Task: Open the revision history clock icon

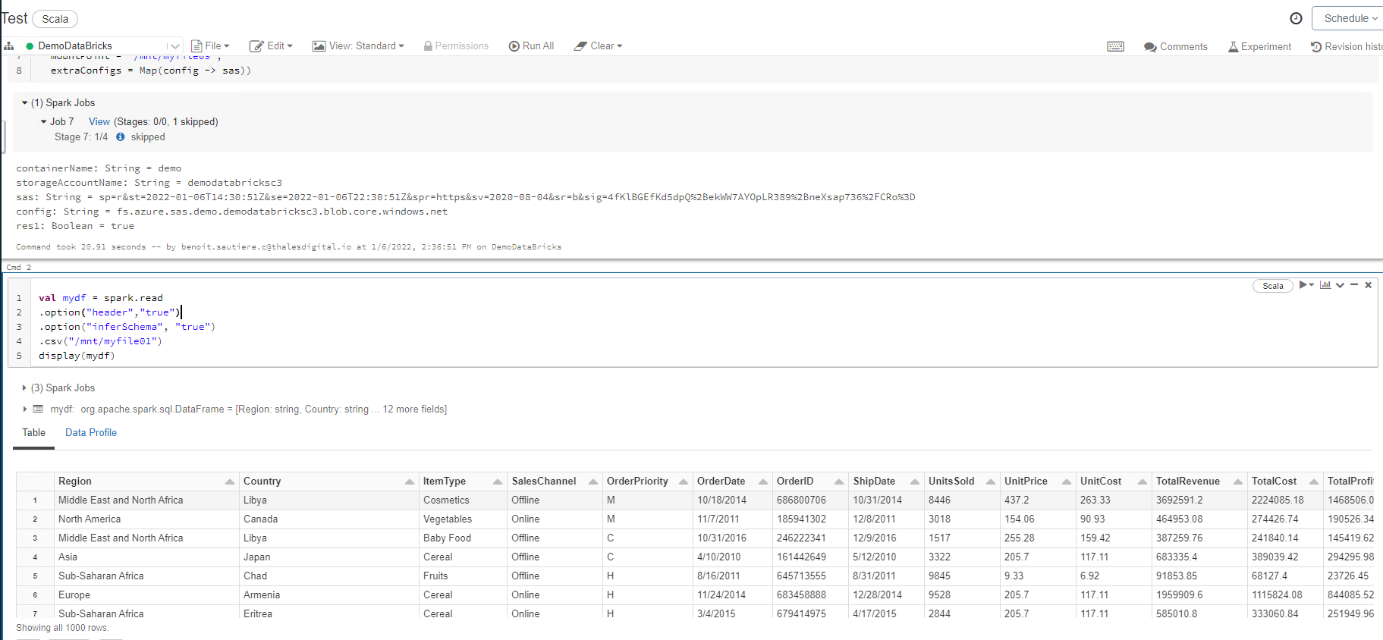Action: click(x=1296, y=18)
